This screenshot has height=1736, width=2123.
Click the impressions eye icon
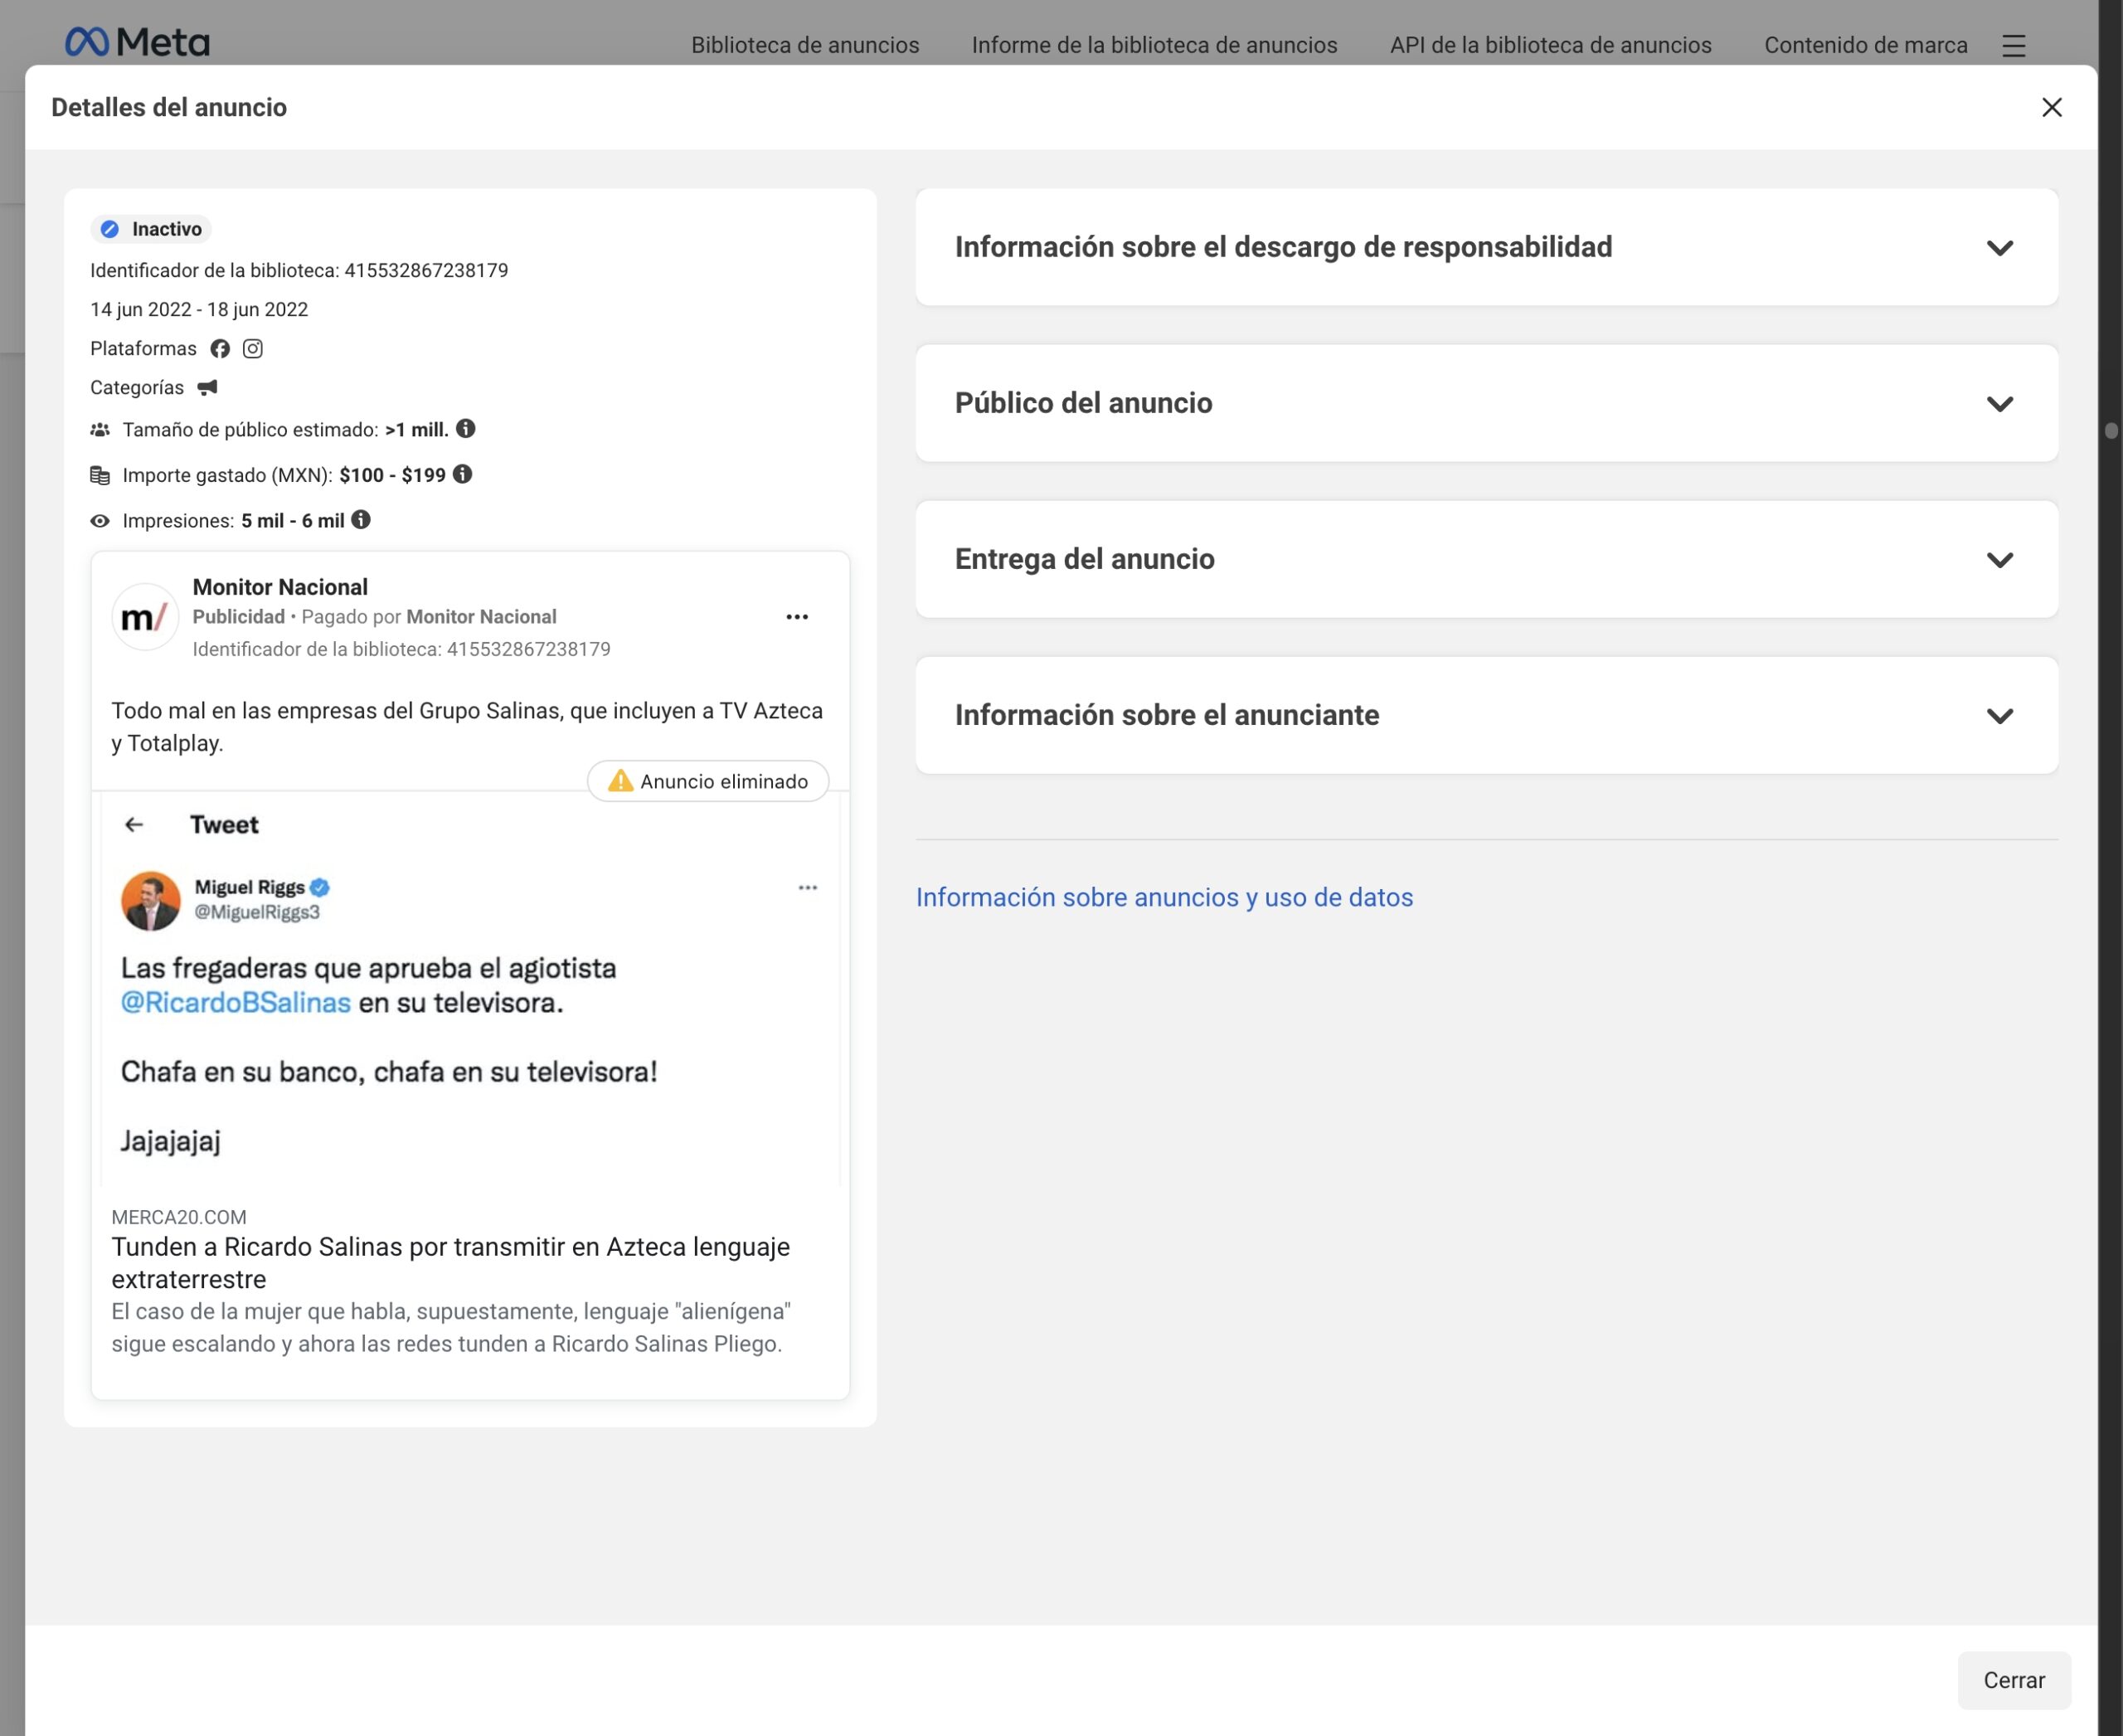point(100,521)
